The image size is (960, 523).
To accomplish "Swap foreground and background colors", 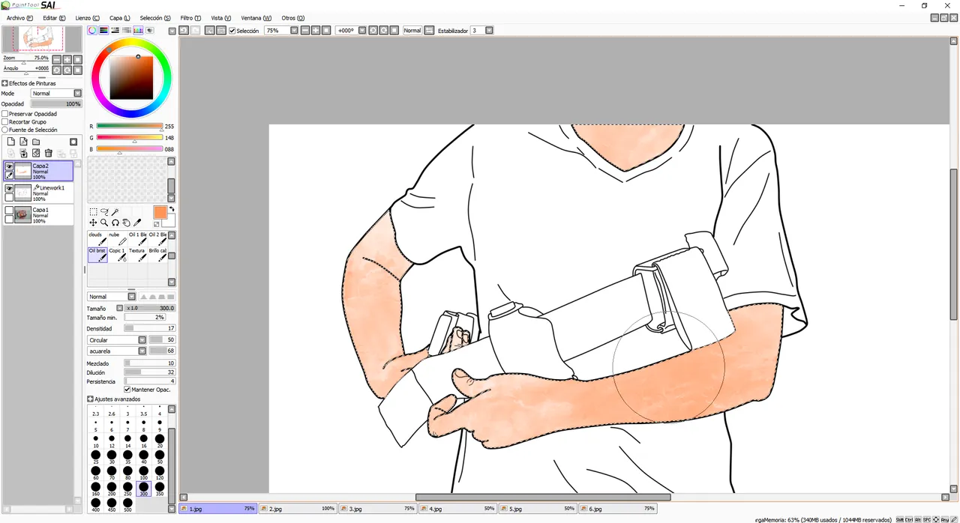I will coord(171,209).
